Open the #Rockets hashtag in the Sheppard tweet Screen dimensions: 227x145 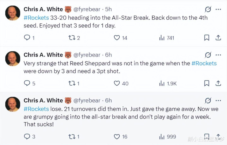(x=204, y=63)
